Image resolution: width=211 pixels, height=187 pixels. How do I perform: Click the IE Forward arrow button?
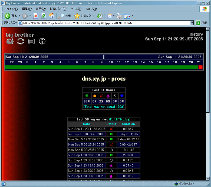[25, 16]
